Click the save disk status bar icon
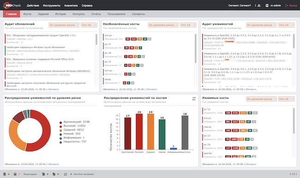 15,174
